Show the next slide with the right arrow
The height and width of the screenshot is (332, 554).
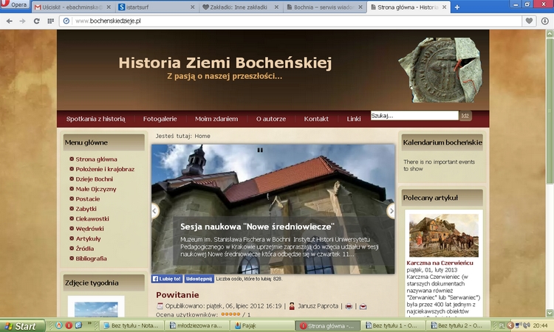click(x=391, y=211)
